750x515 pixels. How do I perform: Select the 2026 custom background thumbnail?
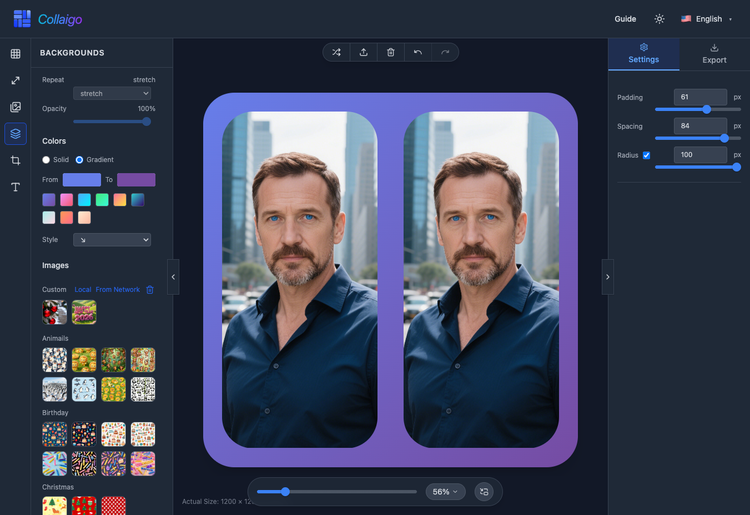click(x=84, y=312)
